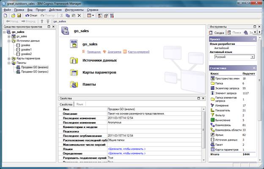Open the Справка menu
Screen dimensions: 264x169
(x=92, y=10)
